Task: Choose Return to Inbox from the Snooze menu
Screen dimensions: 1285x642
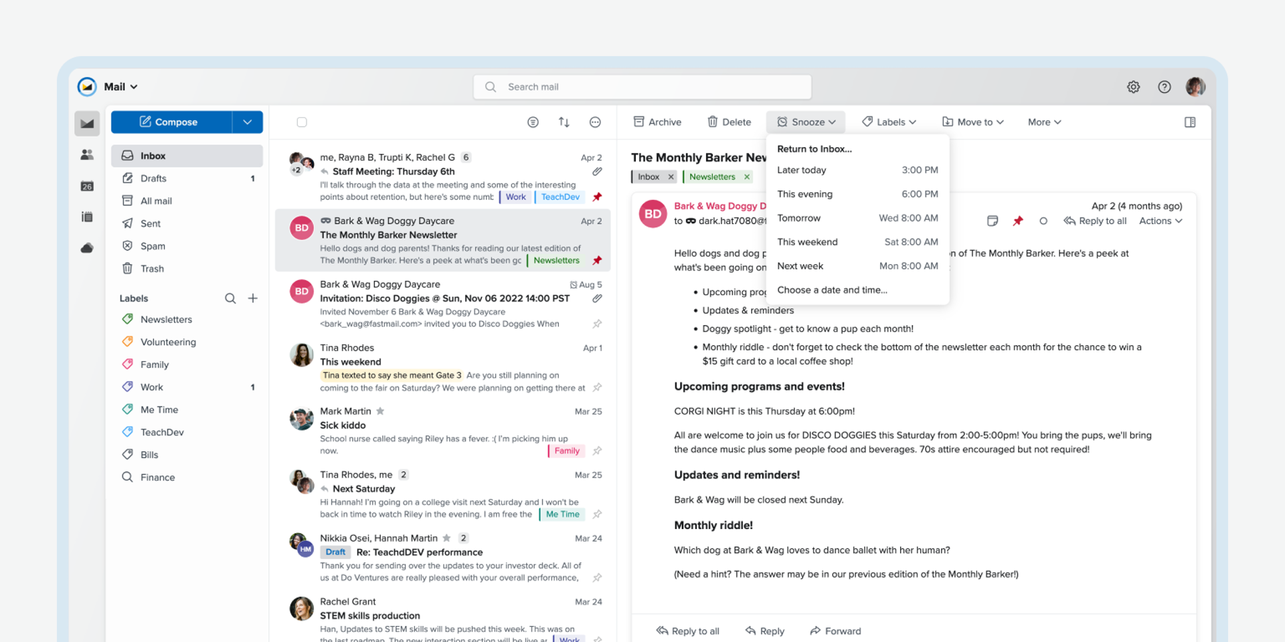Action: point(814,148)
